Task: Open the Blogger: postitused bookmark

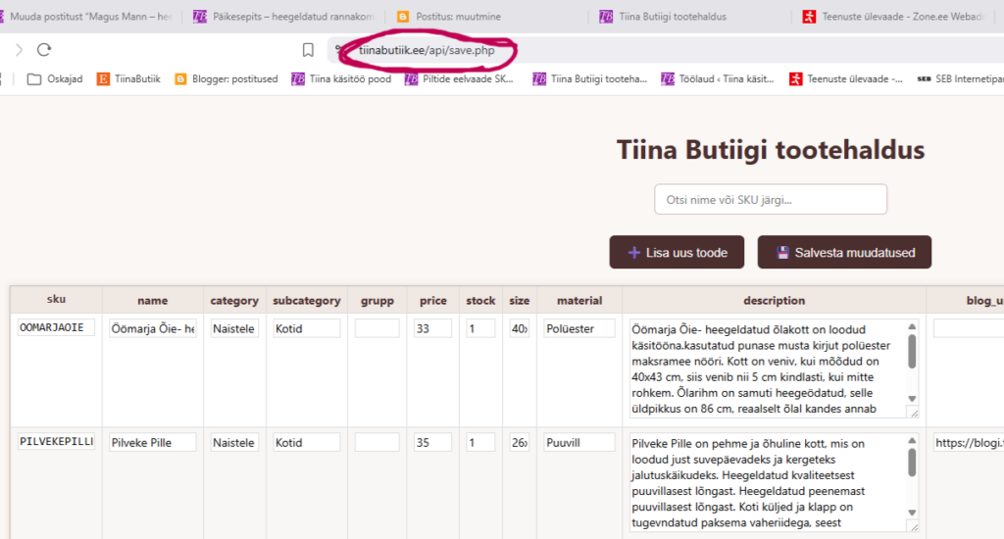Action: (226, 78)
